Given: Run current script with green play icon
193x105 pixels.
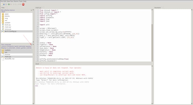Looking at the screenshot, I should [9, 4].
